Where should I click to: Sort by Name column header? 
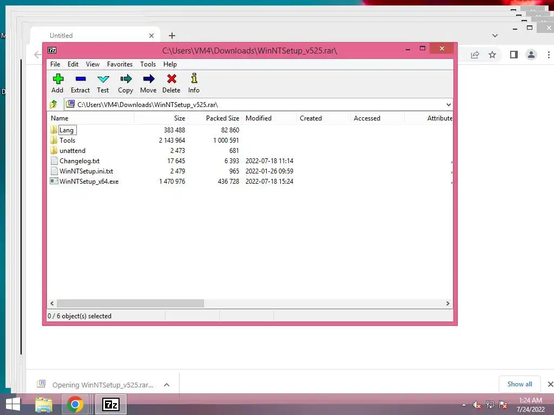pyautogui.click(x=90, y=118)
